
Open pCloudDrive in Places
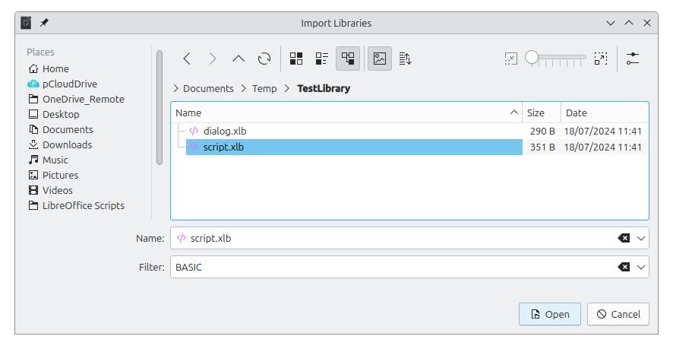tap(62, 84)
